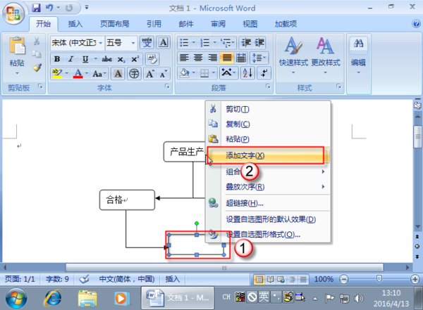The height and width of the screenshot is (310, 423).
Task: Apply subscript formatting
Action: pos(121,59)
